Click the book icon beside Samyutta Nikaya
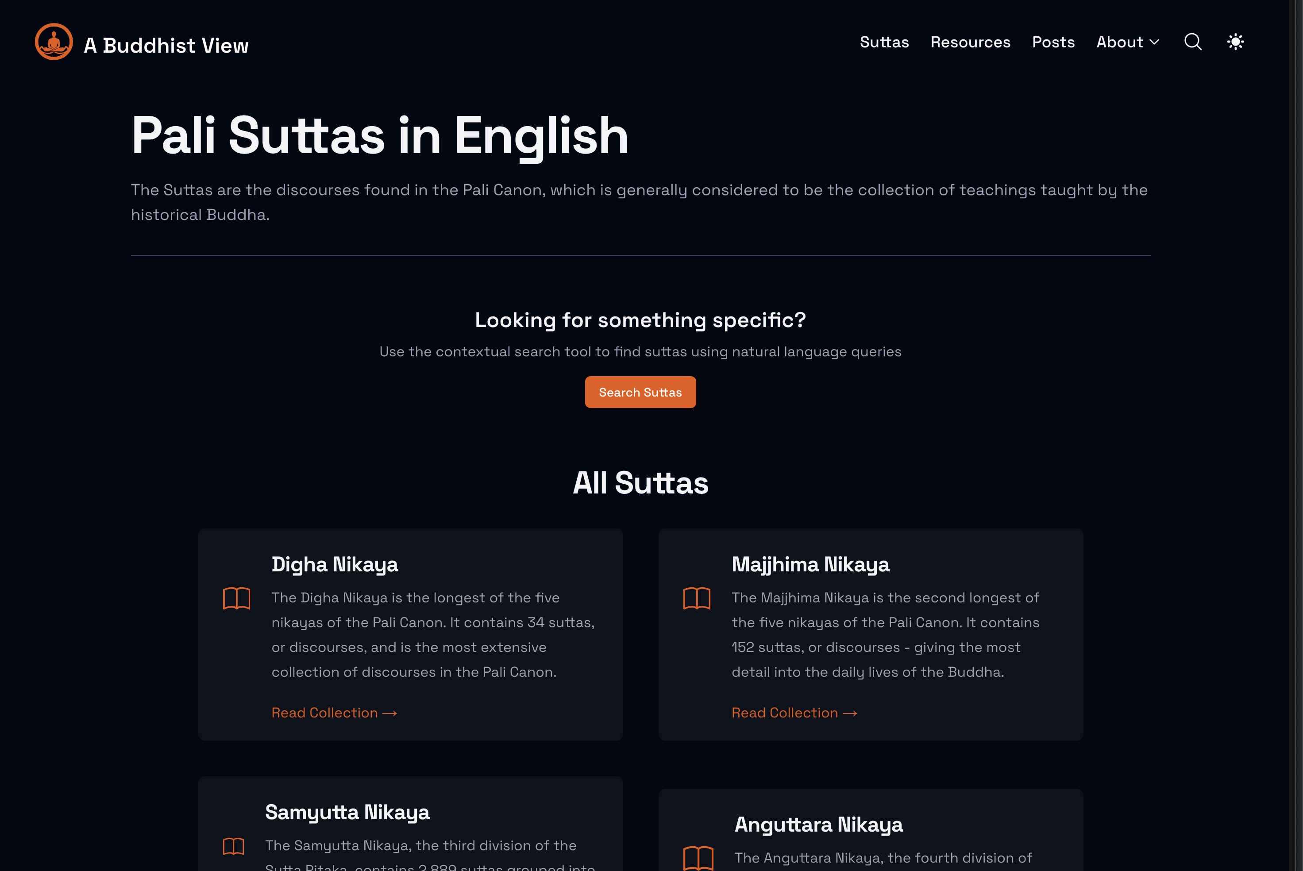The width and height of the screenshot is (1303, 871). pos(233,847)
